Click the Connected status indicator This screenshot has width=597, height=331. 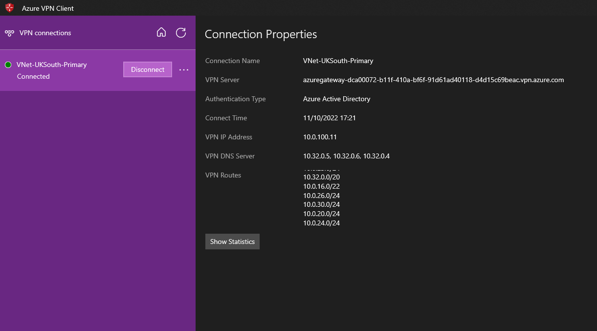pos(33,76)
